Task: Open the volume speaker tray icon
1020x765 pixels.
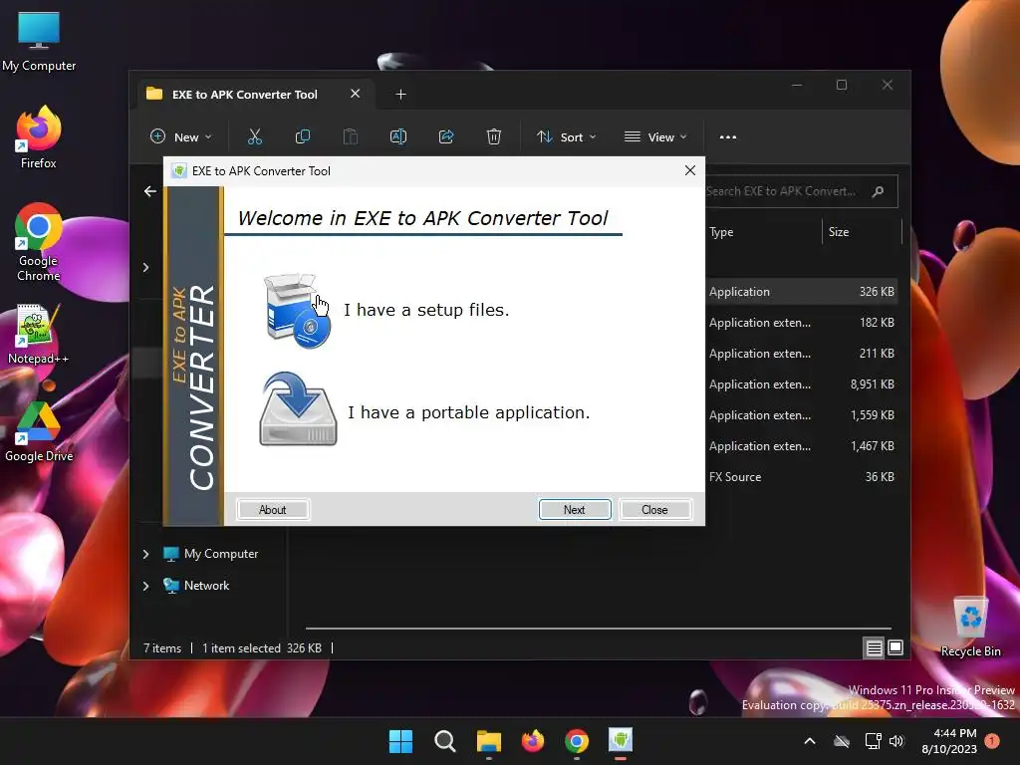Action: click(x=896, y=741)
